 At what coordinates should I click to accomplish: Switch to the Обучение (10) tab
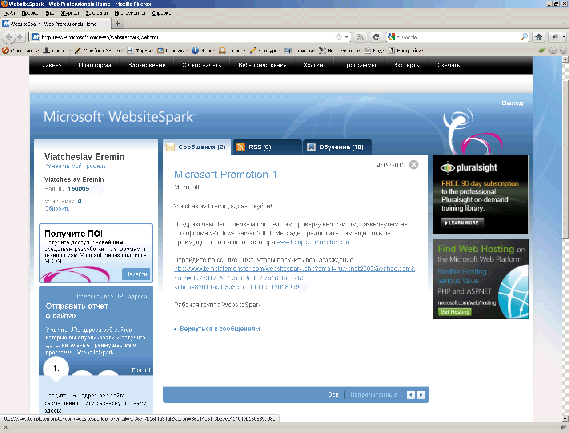(337, 147)
